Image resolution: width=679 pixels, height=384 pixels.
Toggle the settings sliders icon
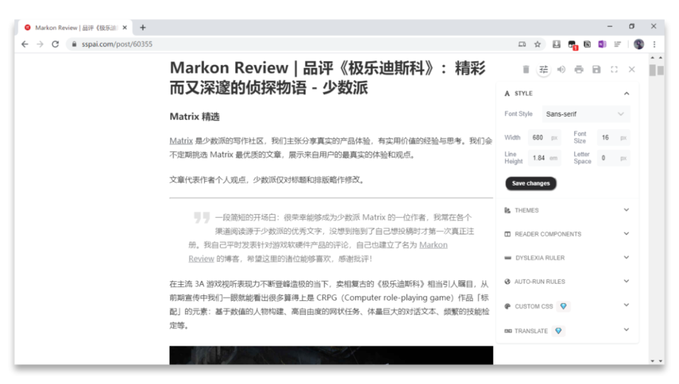point(543,69)
